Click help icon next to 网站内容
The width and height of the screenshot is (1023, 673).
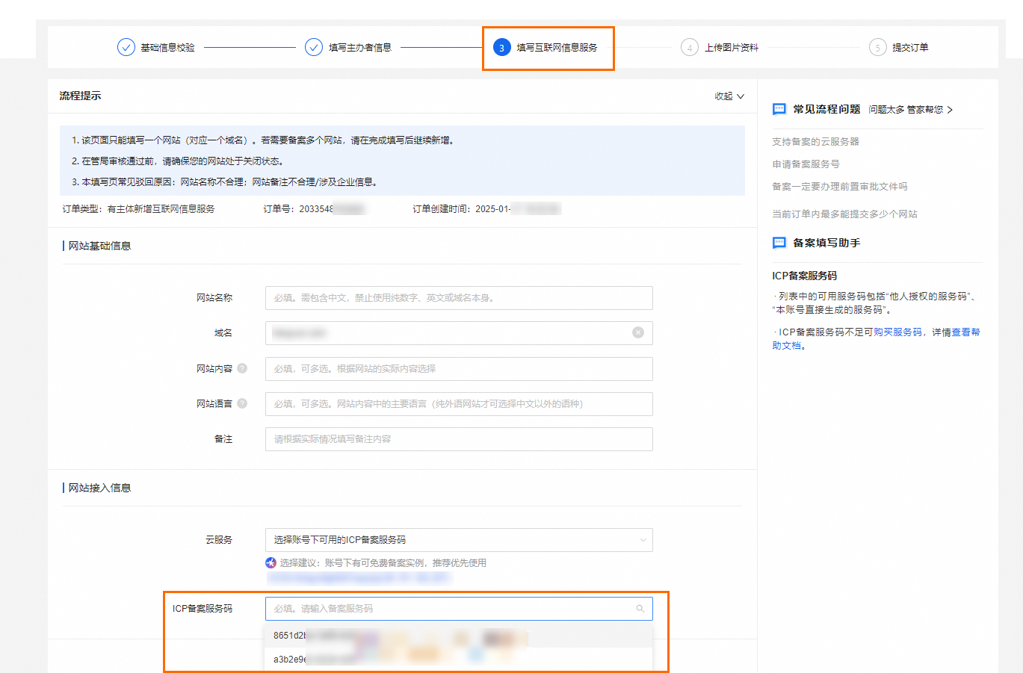[242, 368]
